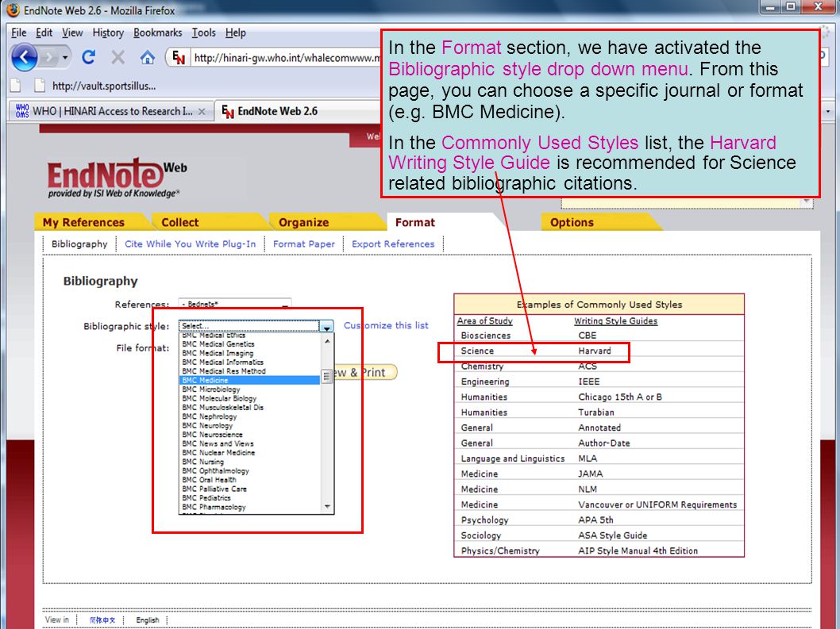Image resolution: width=840 pixels, height=629 pixels.
Task: Open the Help menu
Action: [235, 33]
